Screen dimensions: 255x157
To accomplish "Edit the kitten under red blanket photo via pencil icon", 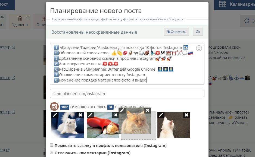I will (x=90, y=115).
